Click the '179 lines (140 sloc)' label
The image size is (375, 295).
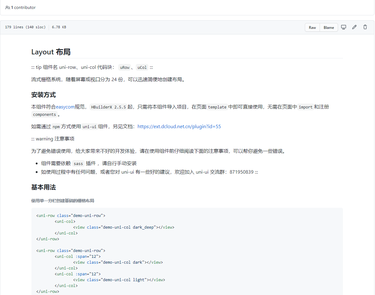(x=25, y=27)
